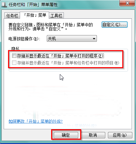This screenshot has width=136, height=144.
Task: Click the dialog icon in the title bar
Action: pos(4,5)
